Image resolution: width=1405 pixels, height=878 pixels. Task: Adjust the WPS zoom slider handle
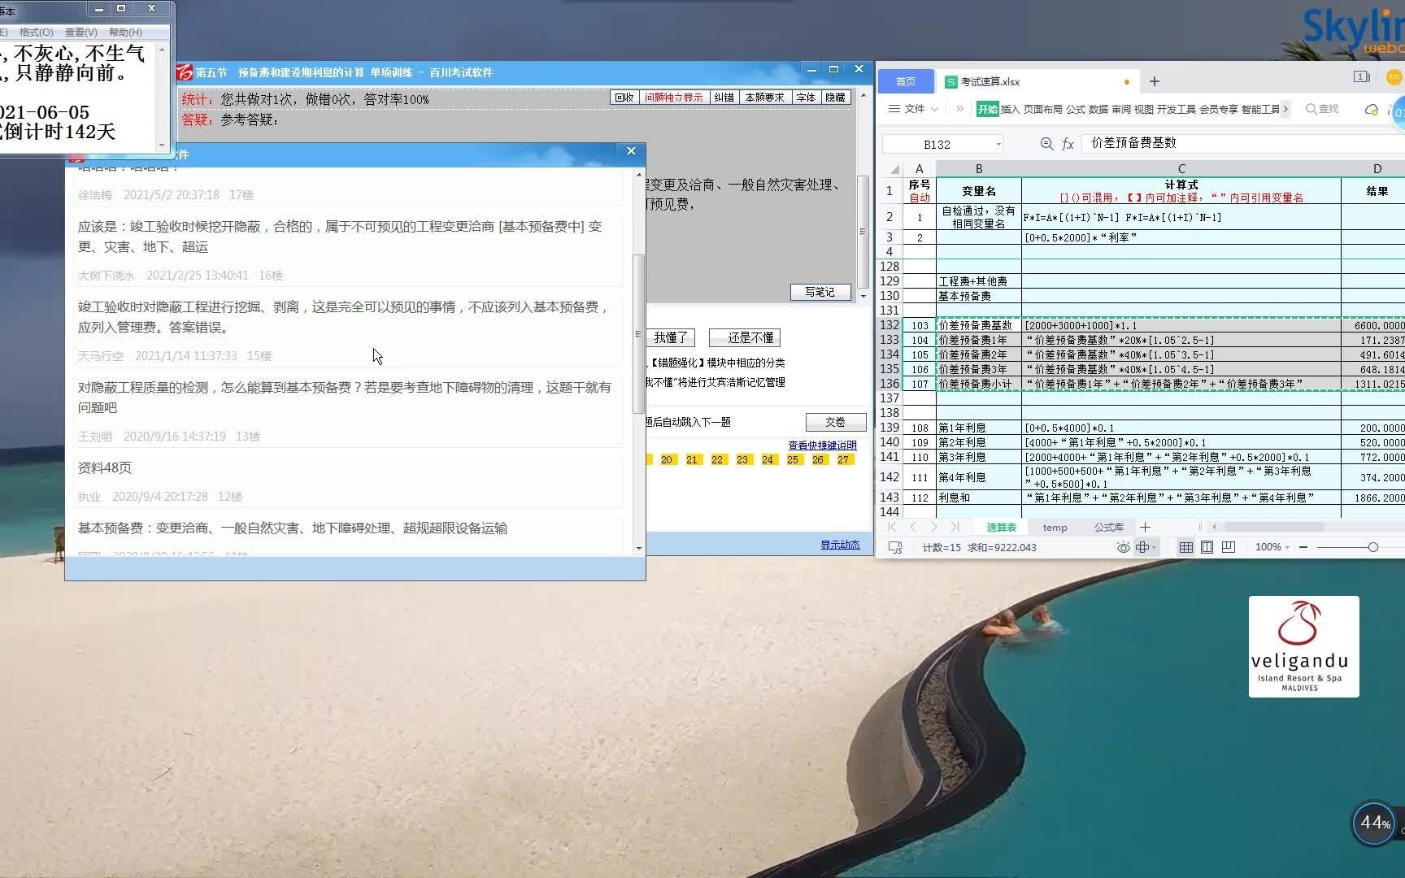click(1372, 548)
